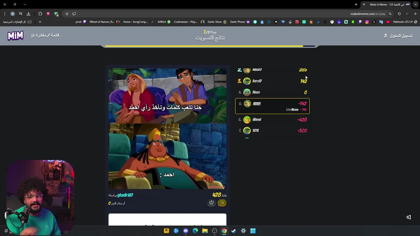Open the media controls playlist icon
The width and height of the screenshot is (420, 236).
(x=20, y=14)
